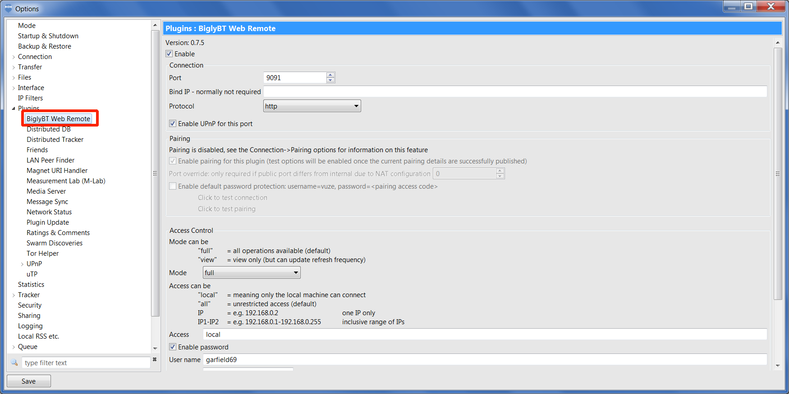Click the Port number field
This screenshot has height=394, width=789.
pos(295,77)
